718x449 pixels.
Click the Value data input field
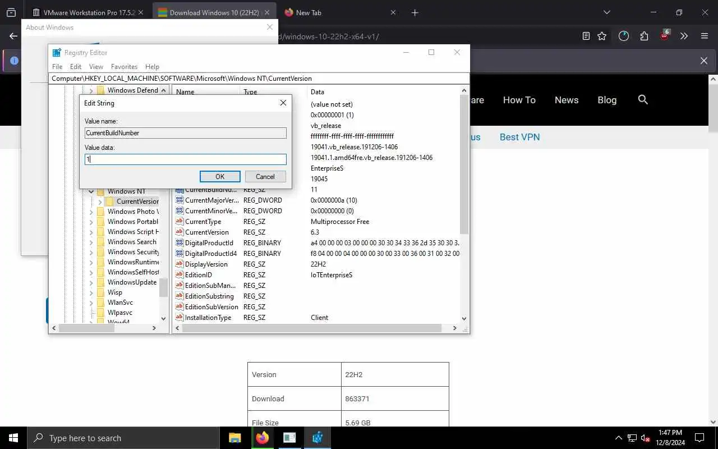(x=186, y=159)
